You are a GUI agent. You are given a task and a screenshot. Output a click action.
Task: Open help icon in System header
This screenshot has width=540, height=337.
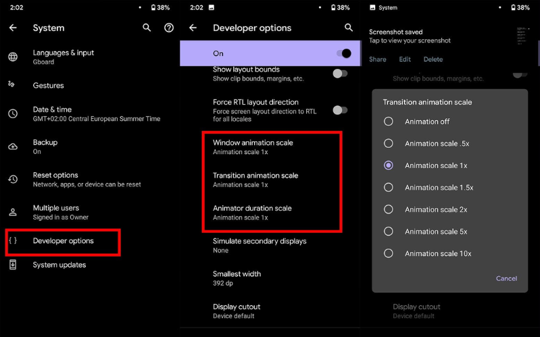pos(169,28)
